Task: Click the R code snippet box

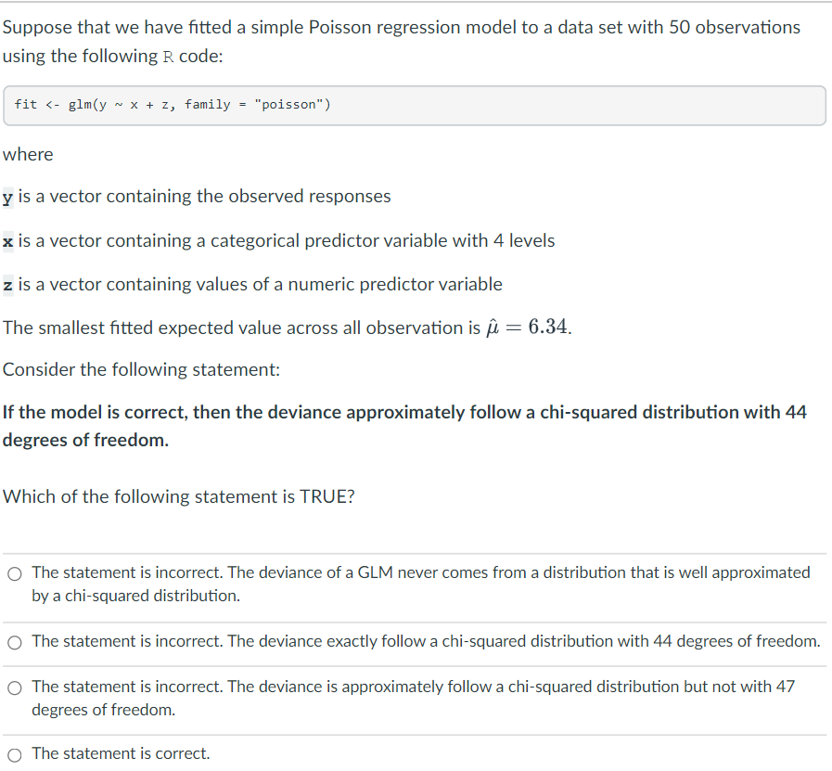Action: point(416,104)
